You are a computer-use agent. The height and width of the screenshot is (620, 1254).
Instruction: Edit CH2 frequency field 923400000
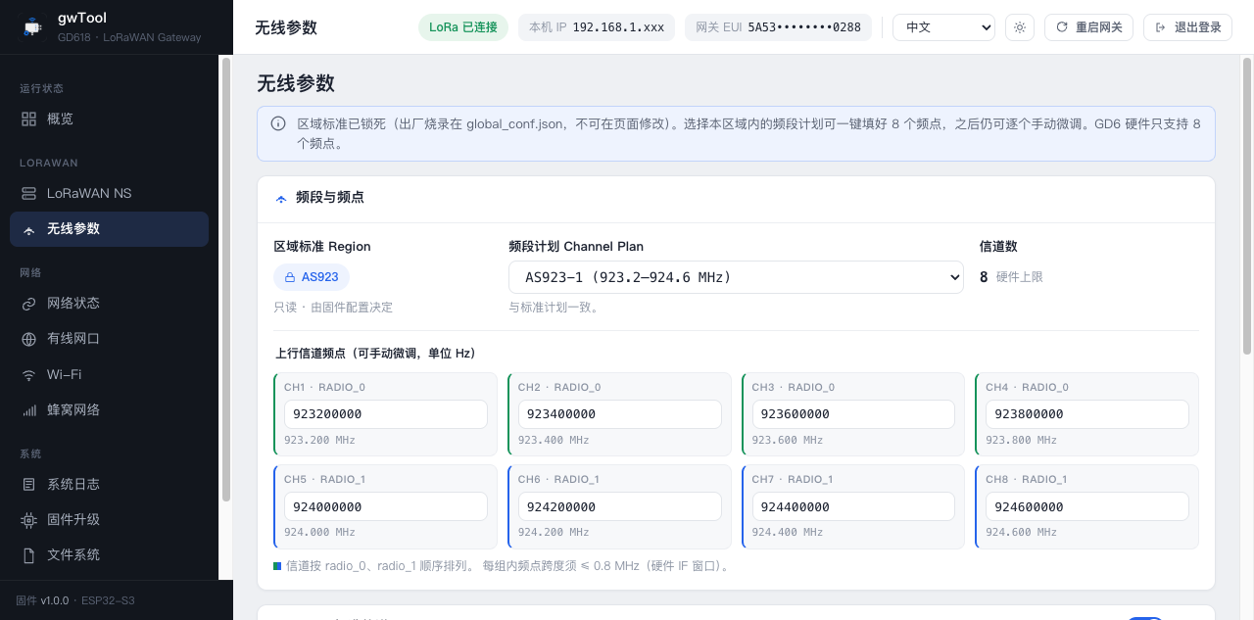coord(620,414)
